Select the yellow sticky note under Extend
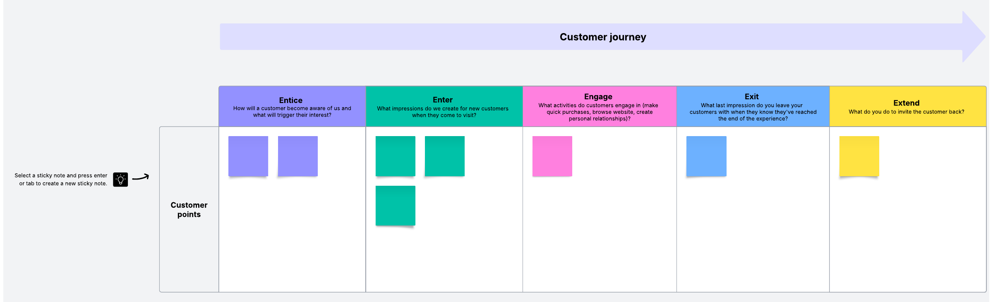Image resolution: width=993 pixels, height=302 pixels. point(859,156)
